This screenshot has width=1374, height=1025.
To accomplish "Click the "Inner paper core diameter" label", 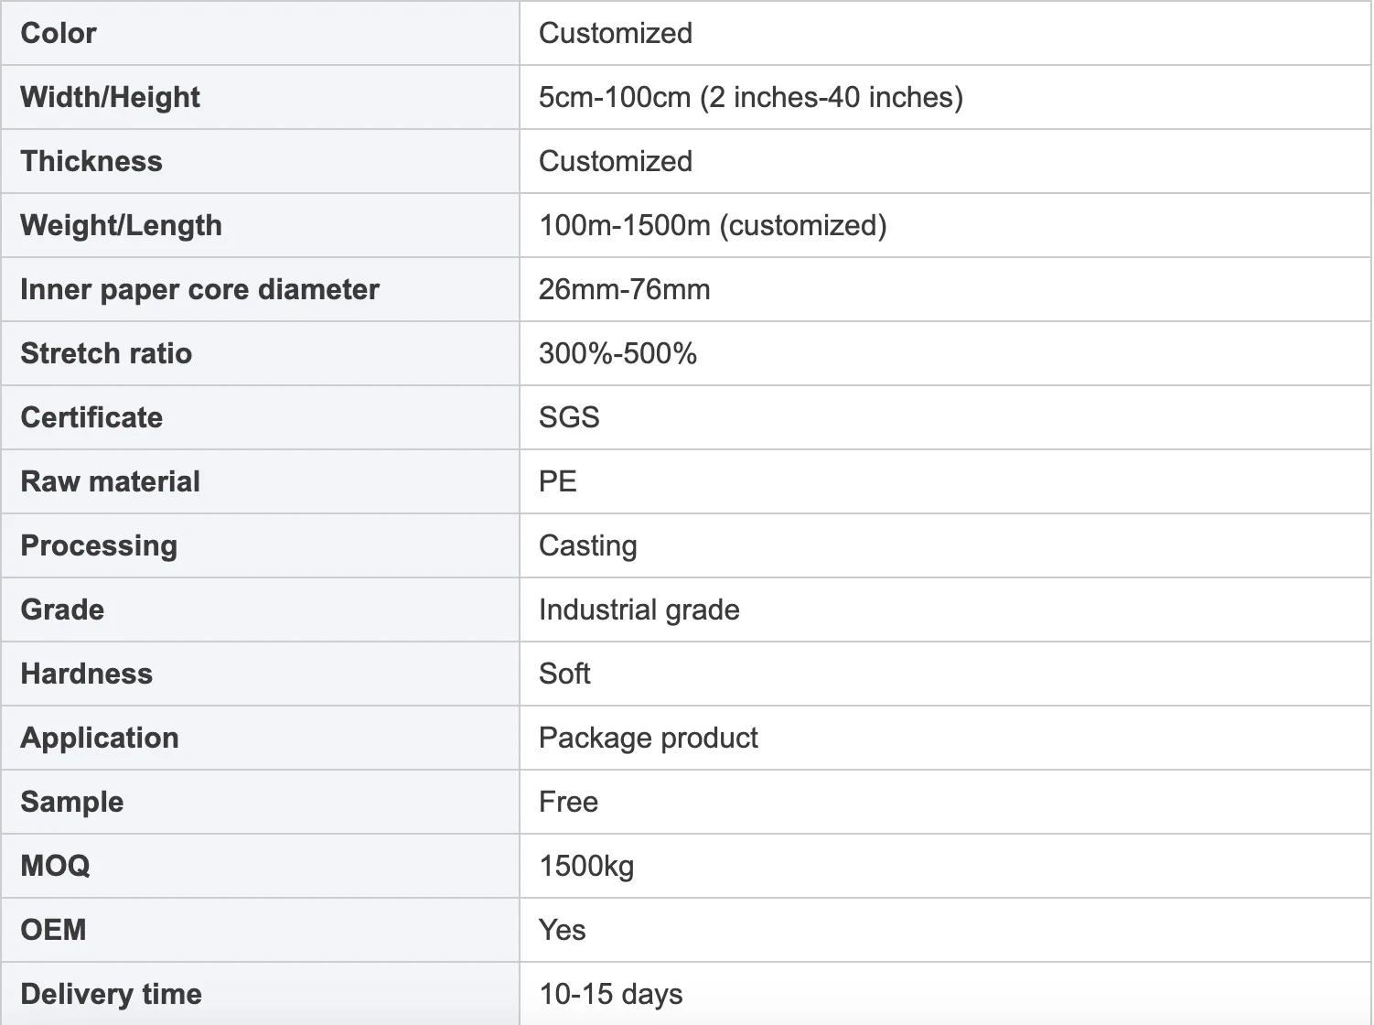I will (x=199, y=289).
